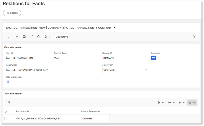This screenshot has height=126, width=204.
Task: Expand the settings gear chevron
Action: 163,103
